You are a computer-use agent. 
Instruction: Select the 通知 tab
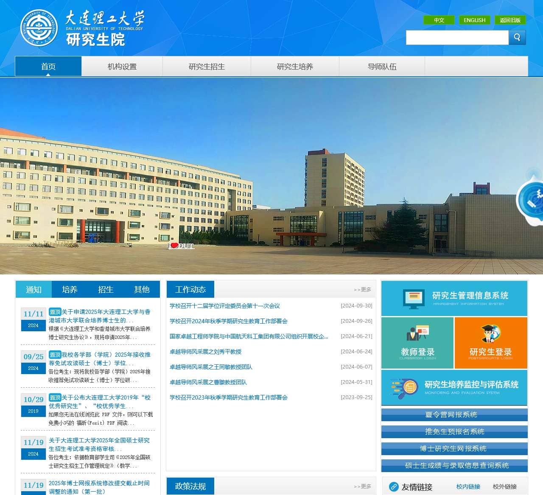pyautogui.click(x=34, y=289)
